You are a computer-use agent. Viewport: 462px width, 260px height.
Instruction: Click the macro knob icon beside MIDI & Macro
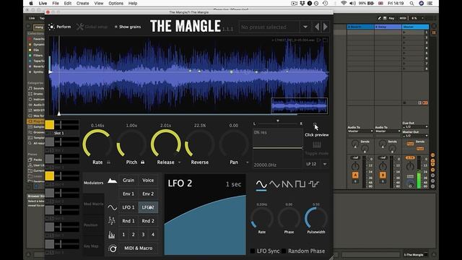113,248
